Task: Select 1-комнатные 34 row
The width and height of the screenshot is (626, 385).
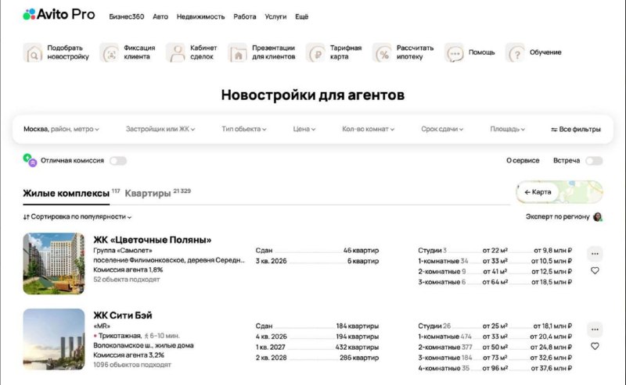Action: pyautogui.click(x=495, y=261)
